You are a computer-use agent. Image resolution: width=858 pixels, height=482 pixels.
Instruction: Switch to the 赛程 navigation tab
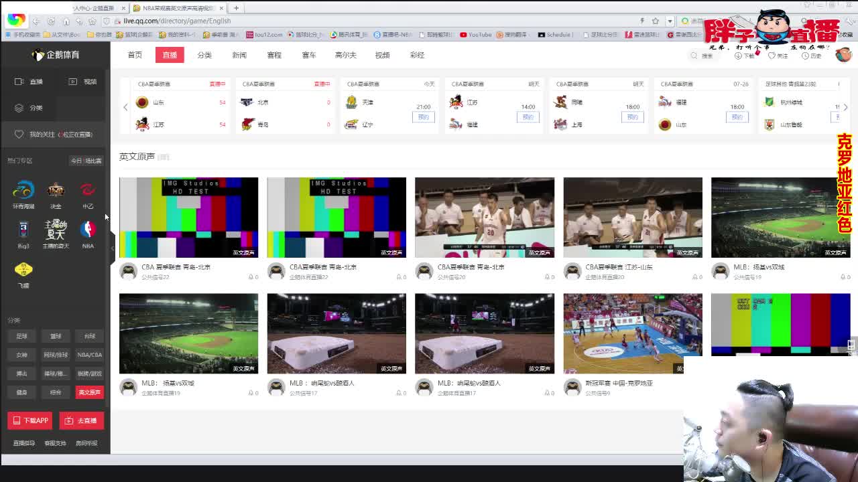point(274,55)
